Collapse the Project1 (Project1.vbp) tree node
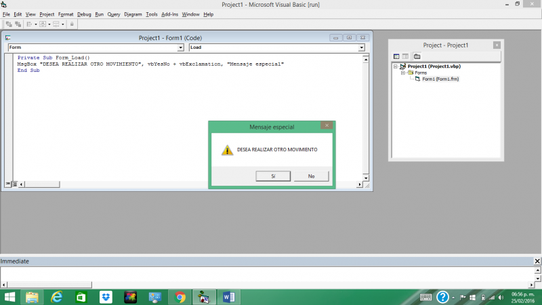542x305 pixels. point(396,66)
